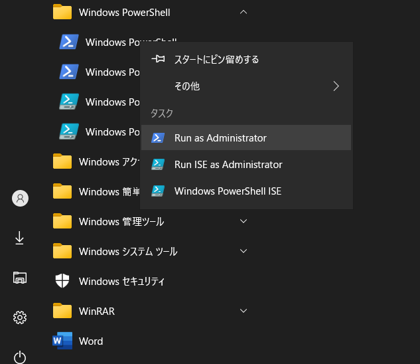Choose その他 in the context menu
Screen dimensions: 420x364
coord(246,86)
